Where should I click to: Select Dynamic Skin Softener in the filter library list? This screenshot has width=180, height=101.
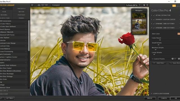pyautogui.click(x=14, y=65)
